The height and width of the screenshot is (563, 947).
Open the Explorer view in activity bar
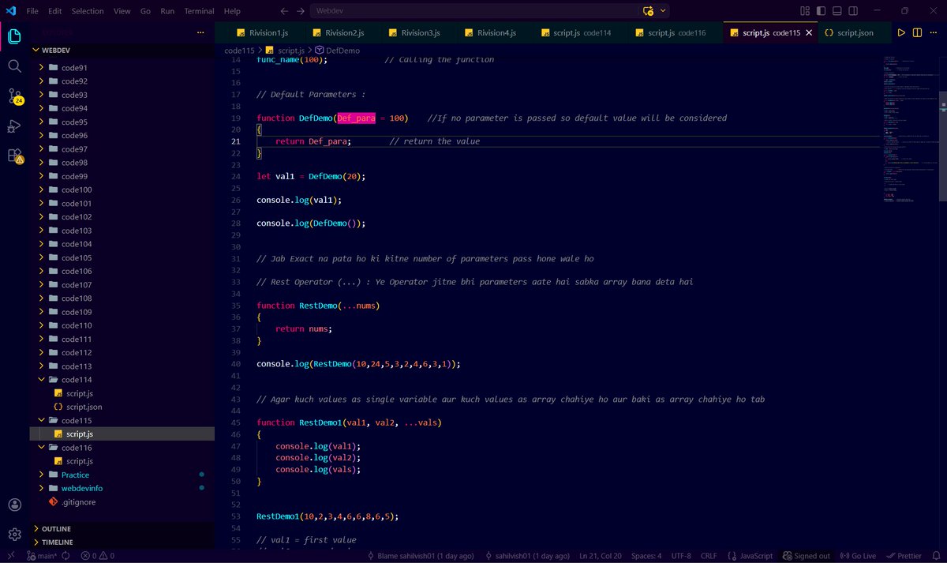14,36
